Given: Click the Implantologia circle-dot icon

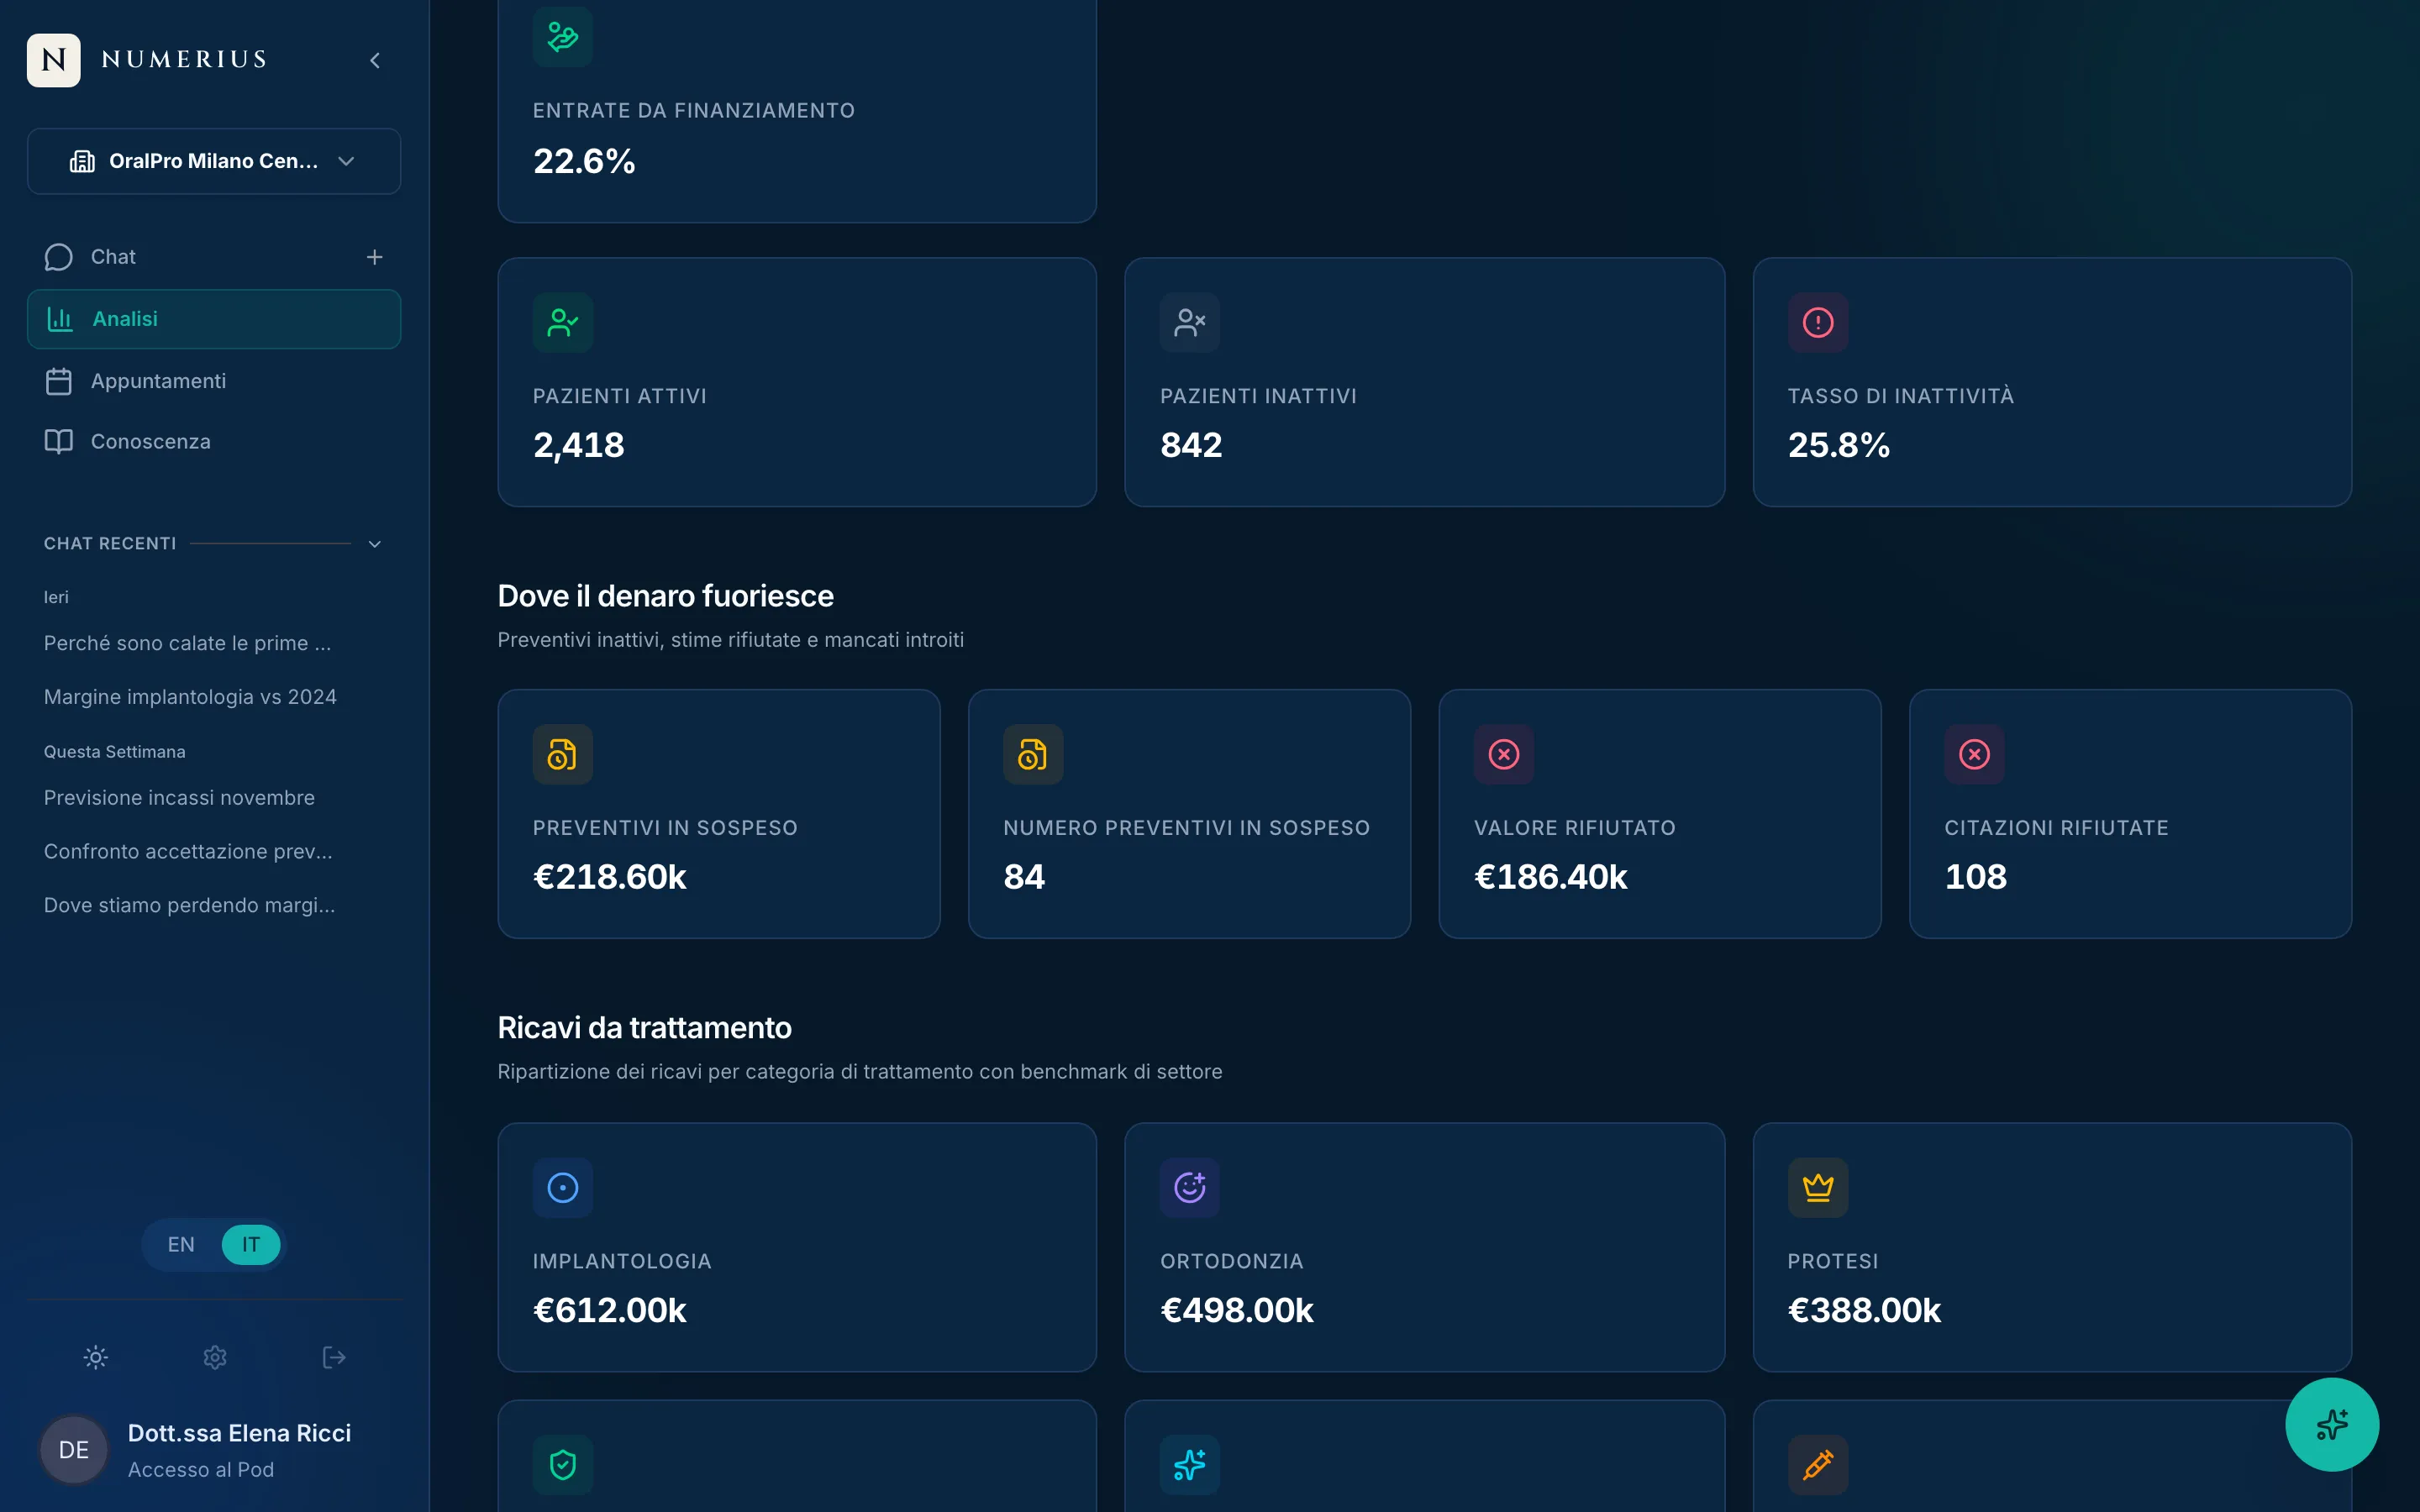Looking at the screenshot, I should (x=563, y=1188).
